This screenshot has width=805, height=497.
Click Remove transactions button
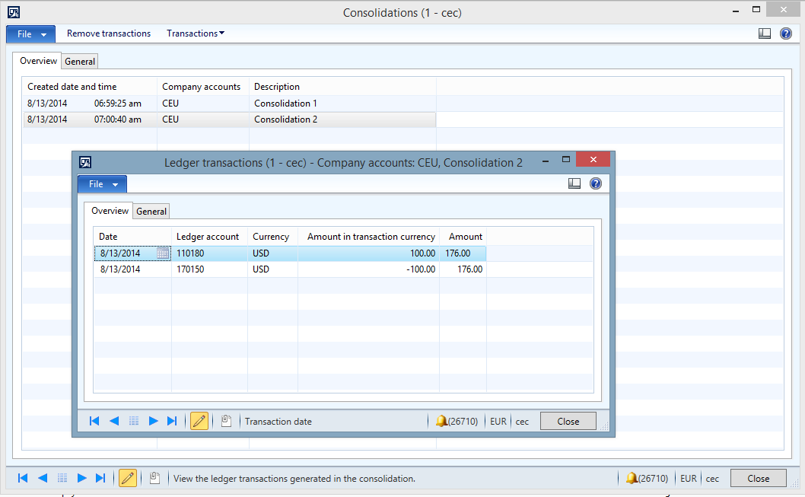pos(109,33)
